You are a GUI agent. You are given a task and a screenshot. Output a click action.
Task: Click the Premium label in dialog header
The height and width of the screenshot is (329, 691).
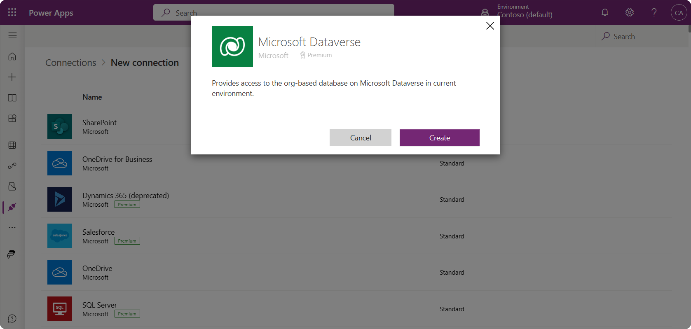[316, 55]
